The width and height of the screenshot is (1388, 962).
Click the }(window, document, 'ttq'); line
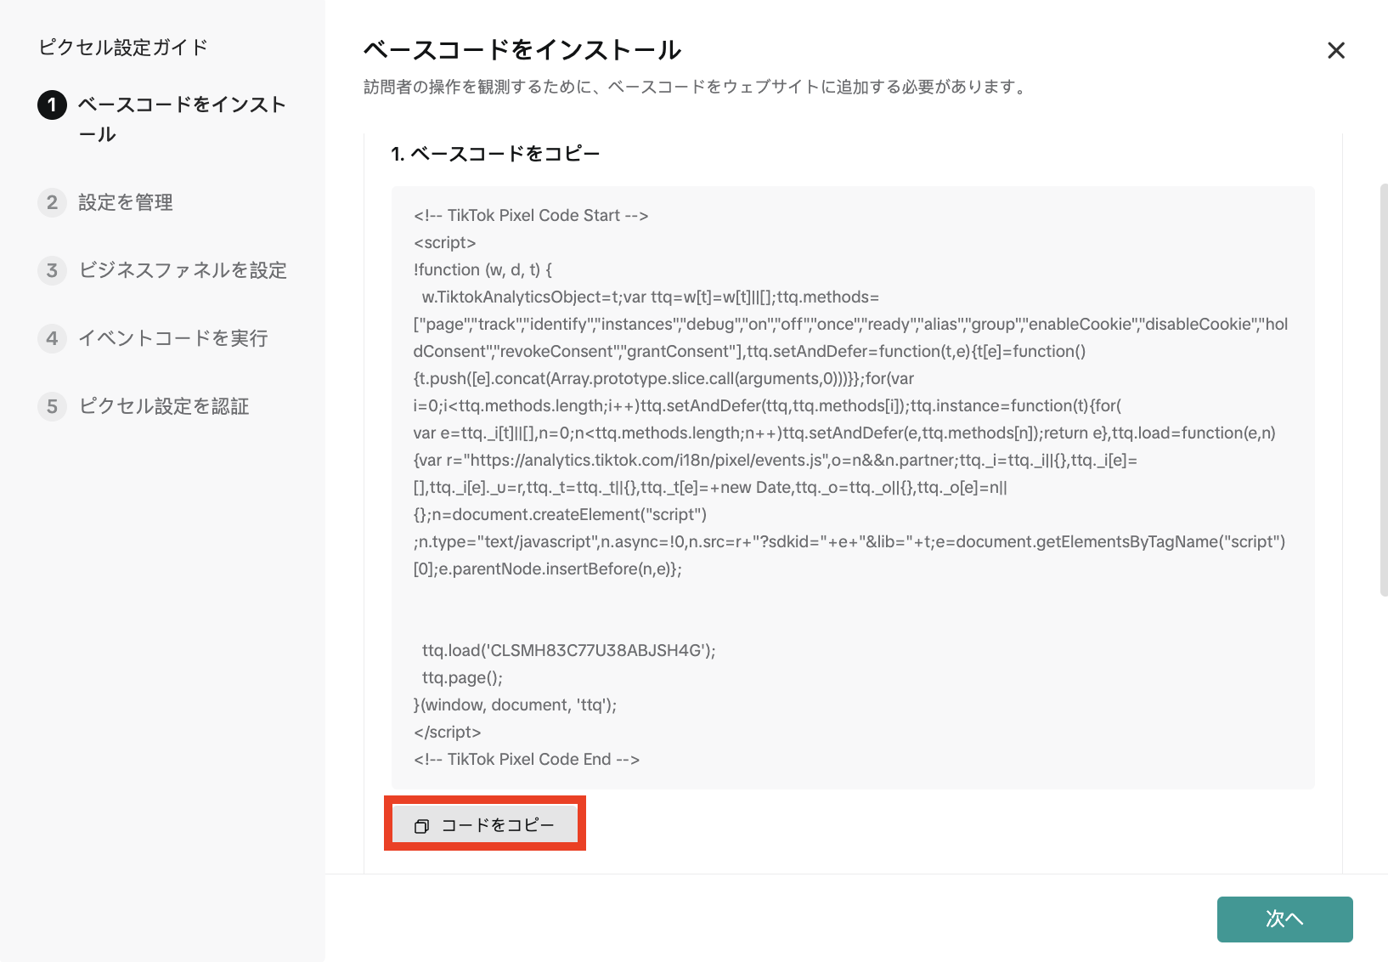(x=515, y=705)
